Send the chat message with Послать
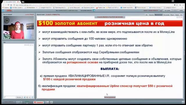The width and height of the screenshot is (186, 105). click(19, 97)
